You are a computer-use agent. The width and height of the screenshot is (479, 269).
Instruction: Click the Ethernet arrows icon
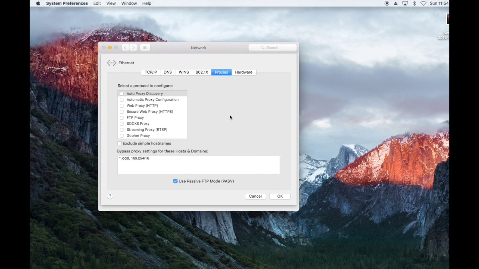point(112,63)
